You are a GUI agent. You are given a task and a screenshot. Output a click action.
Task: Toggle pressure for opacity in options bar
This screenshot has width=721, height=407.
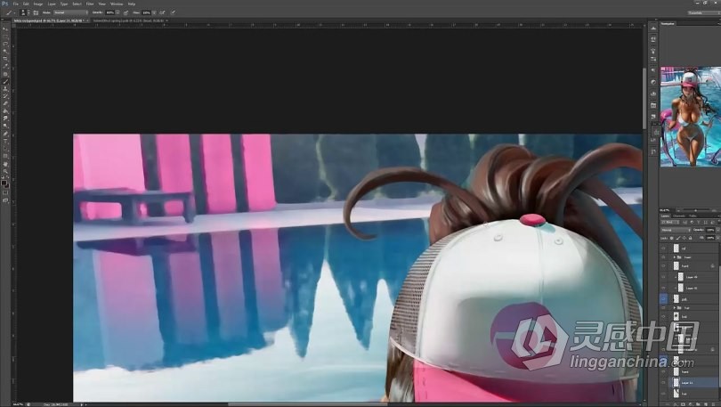click(126, 12)
